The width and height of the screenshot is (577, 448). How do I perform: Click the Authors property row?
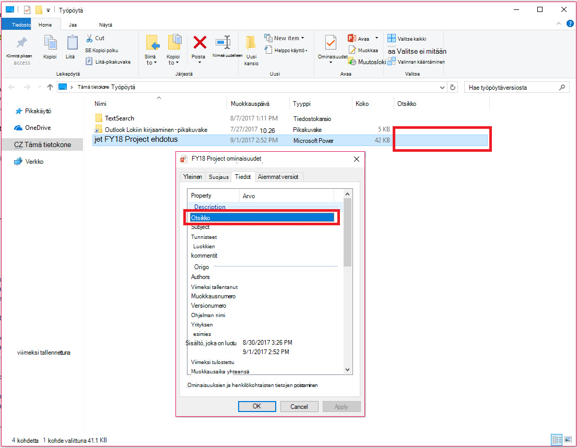pos(200,277)
